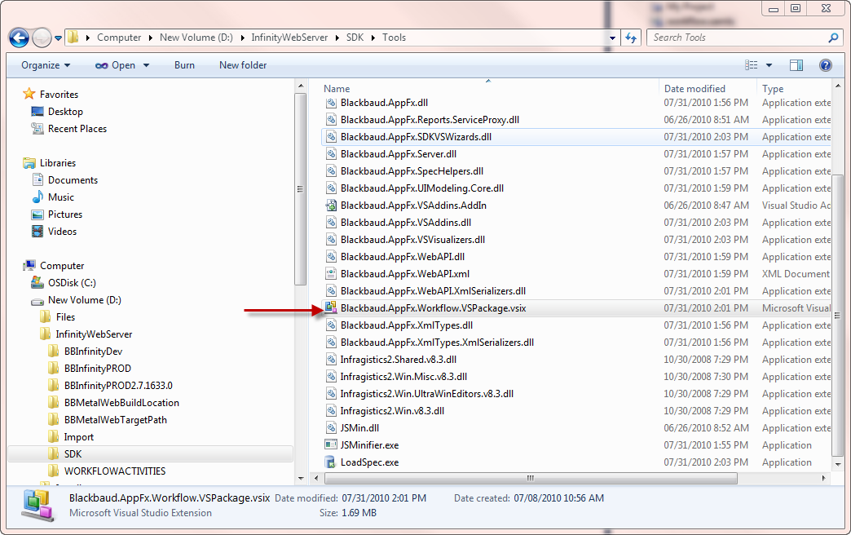Click the Open button in toolbar
This screenshot has width=851, height=535.
point(115,65)
